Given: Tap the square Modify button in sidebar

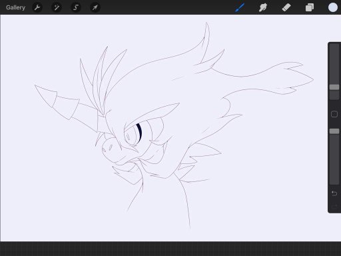Looking at the screenshot, I should [x=334, y=114].
